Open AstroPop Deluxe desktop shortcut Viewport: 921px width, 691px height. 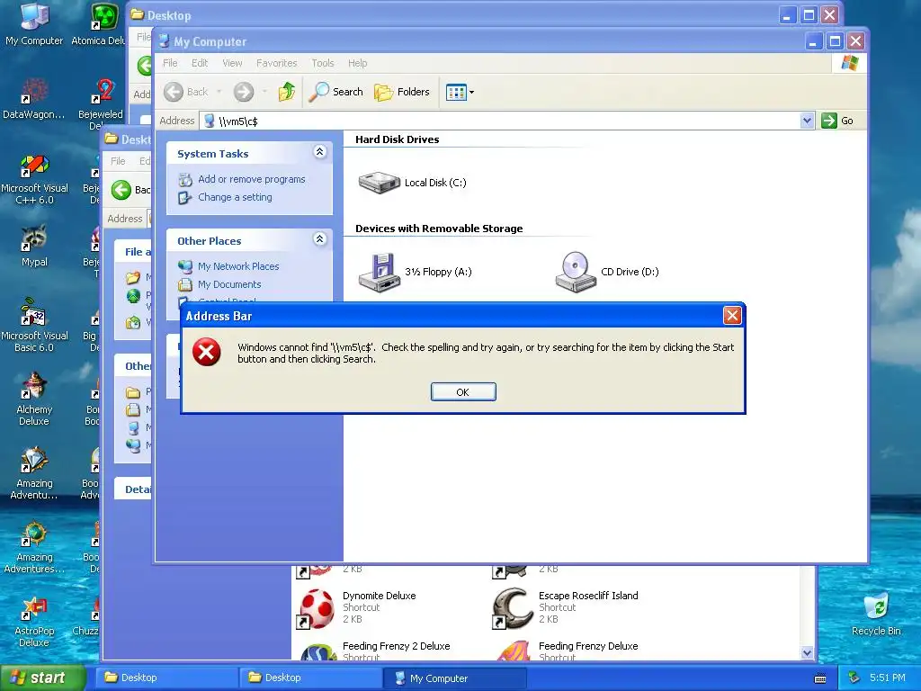(x=34, y=621)
